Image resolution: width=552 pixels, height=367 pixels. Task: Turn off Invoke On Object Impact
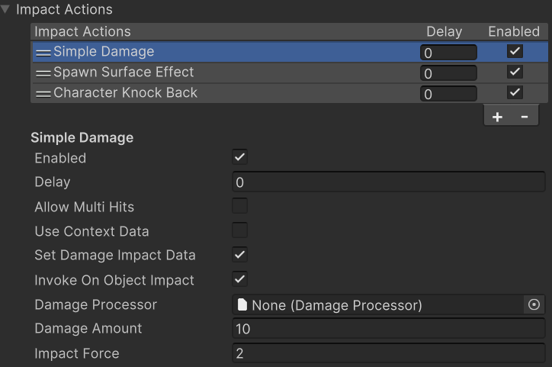(239, 279)
